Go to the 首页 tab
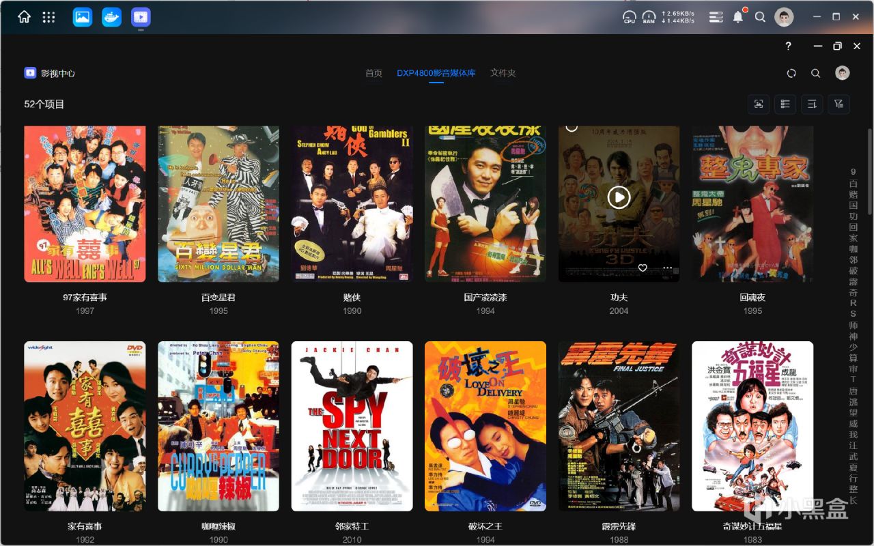874x546 pixels. (373, 73)
